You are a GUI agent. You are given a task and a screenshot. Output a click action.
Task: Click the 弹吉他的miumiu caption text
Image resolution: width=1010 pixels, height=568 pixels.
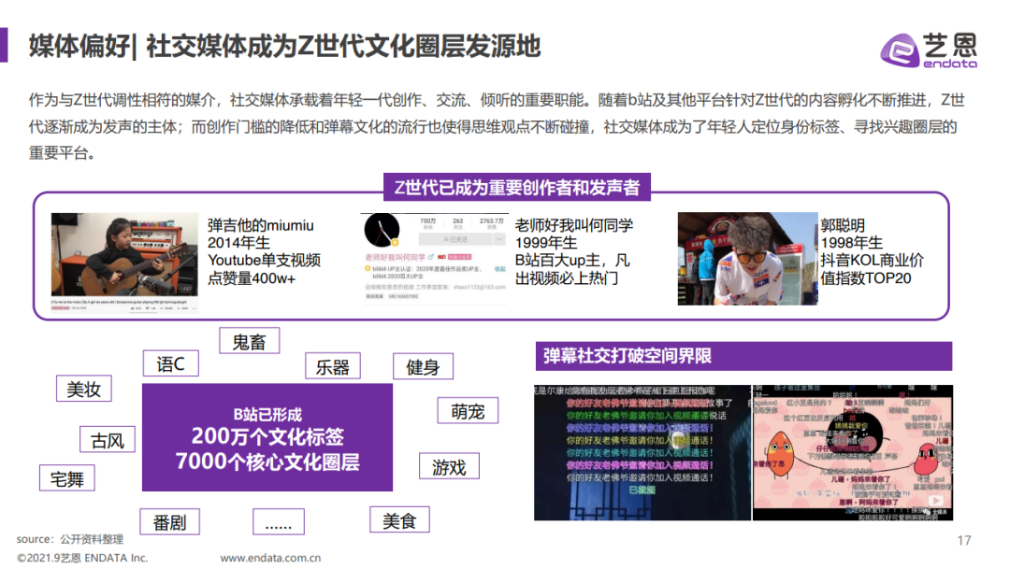pyautogui.click(x=264, y=251)
